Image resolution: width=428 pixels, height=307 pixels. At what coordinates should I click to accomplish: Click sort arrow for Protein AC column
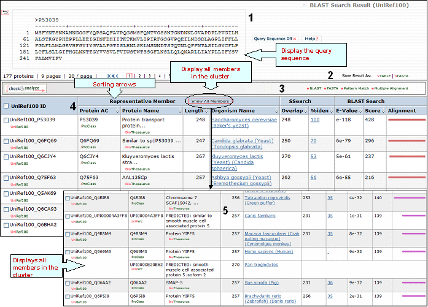(116, 111)
